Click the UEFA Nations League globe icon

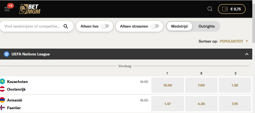point(7,54)
